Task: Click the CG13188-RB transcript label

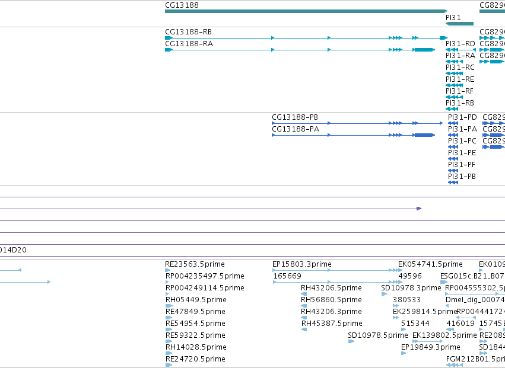Action: click(188, 32)
